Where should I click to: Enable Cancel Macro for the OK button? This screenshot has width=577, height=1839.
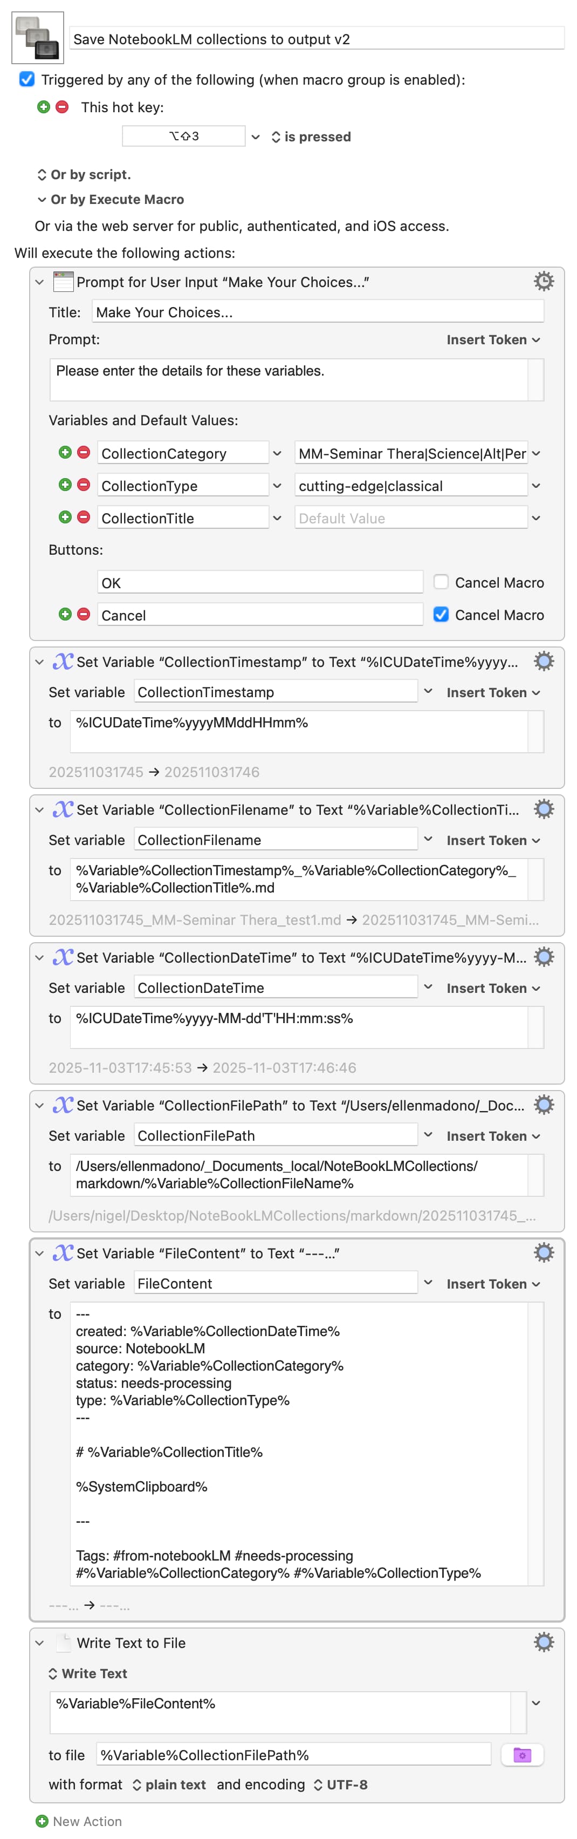point(441,582)
